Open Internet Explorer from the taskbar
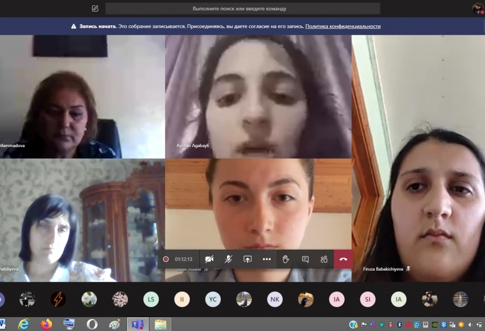This screenshot has height=331, width=485. (x=24, y=324)
